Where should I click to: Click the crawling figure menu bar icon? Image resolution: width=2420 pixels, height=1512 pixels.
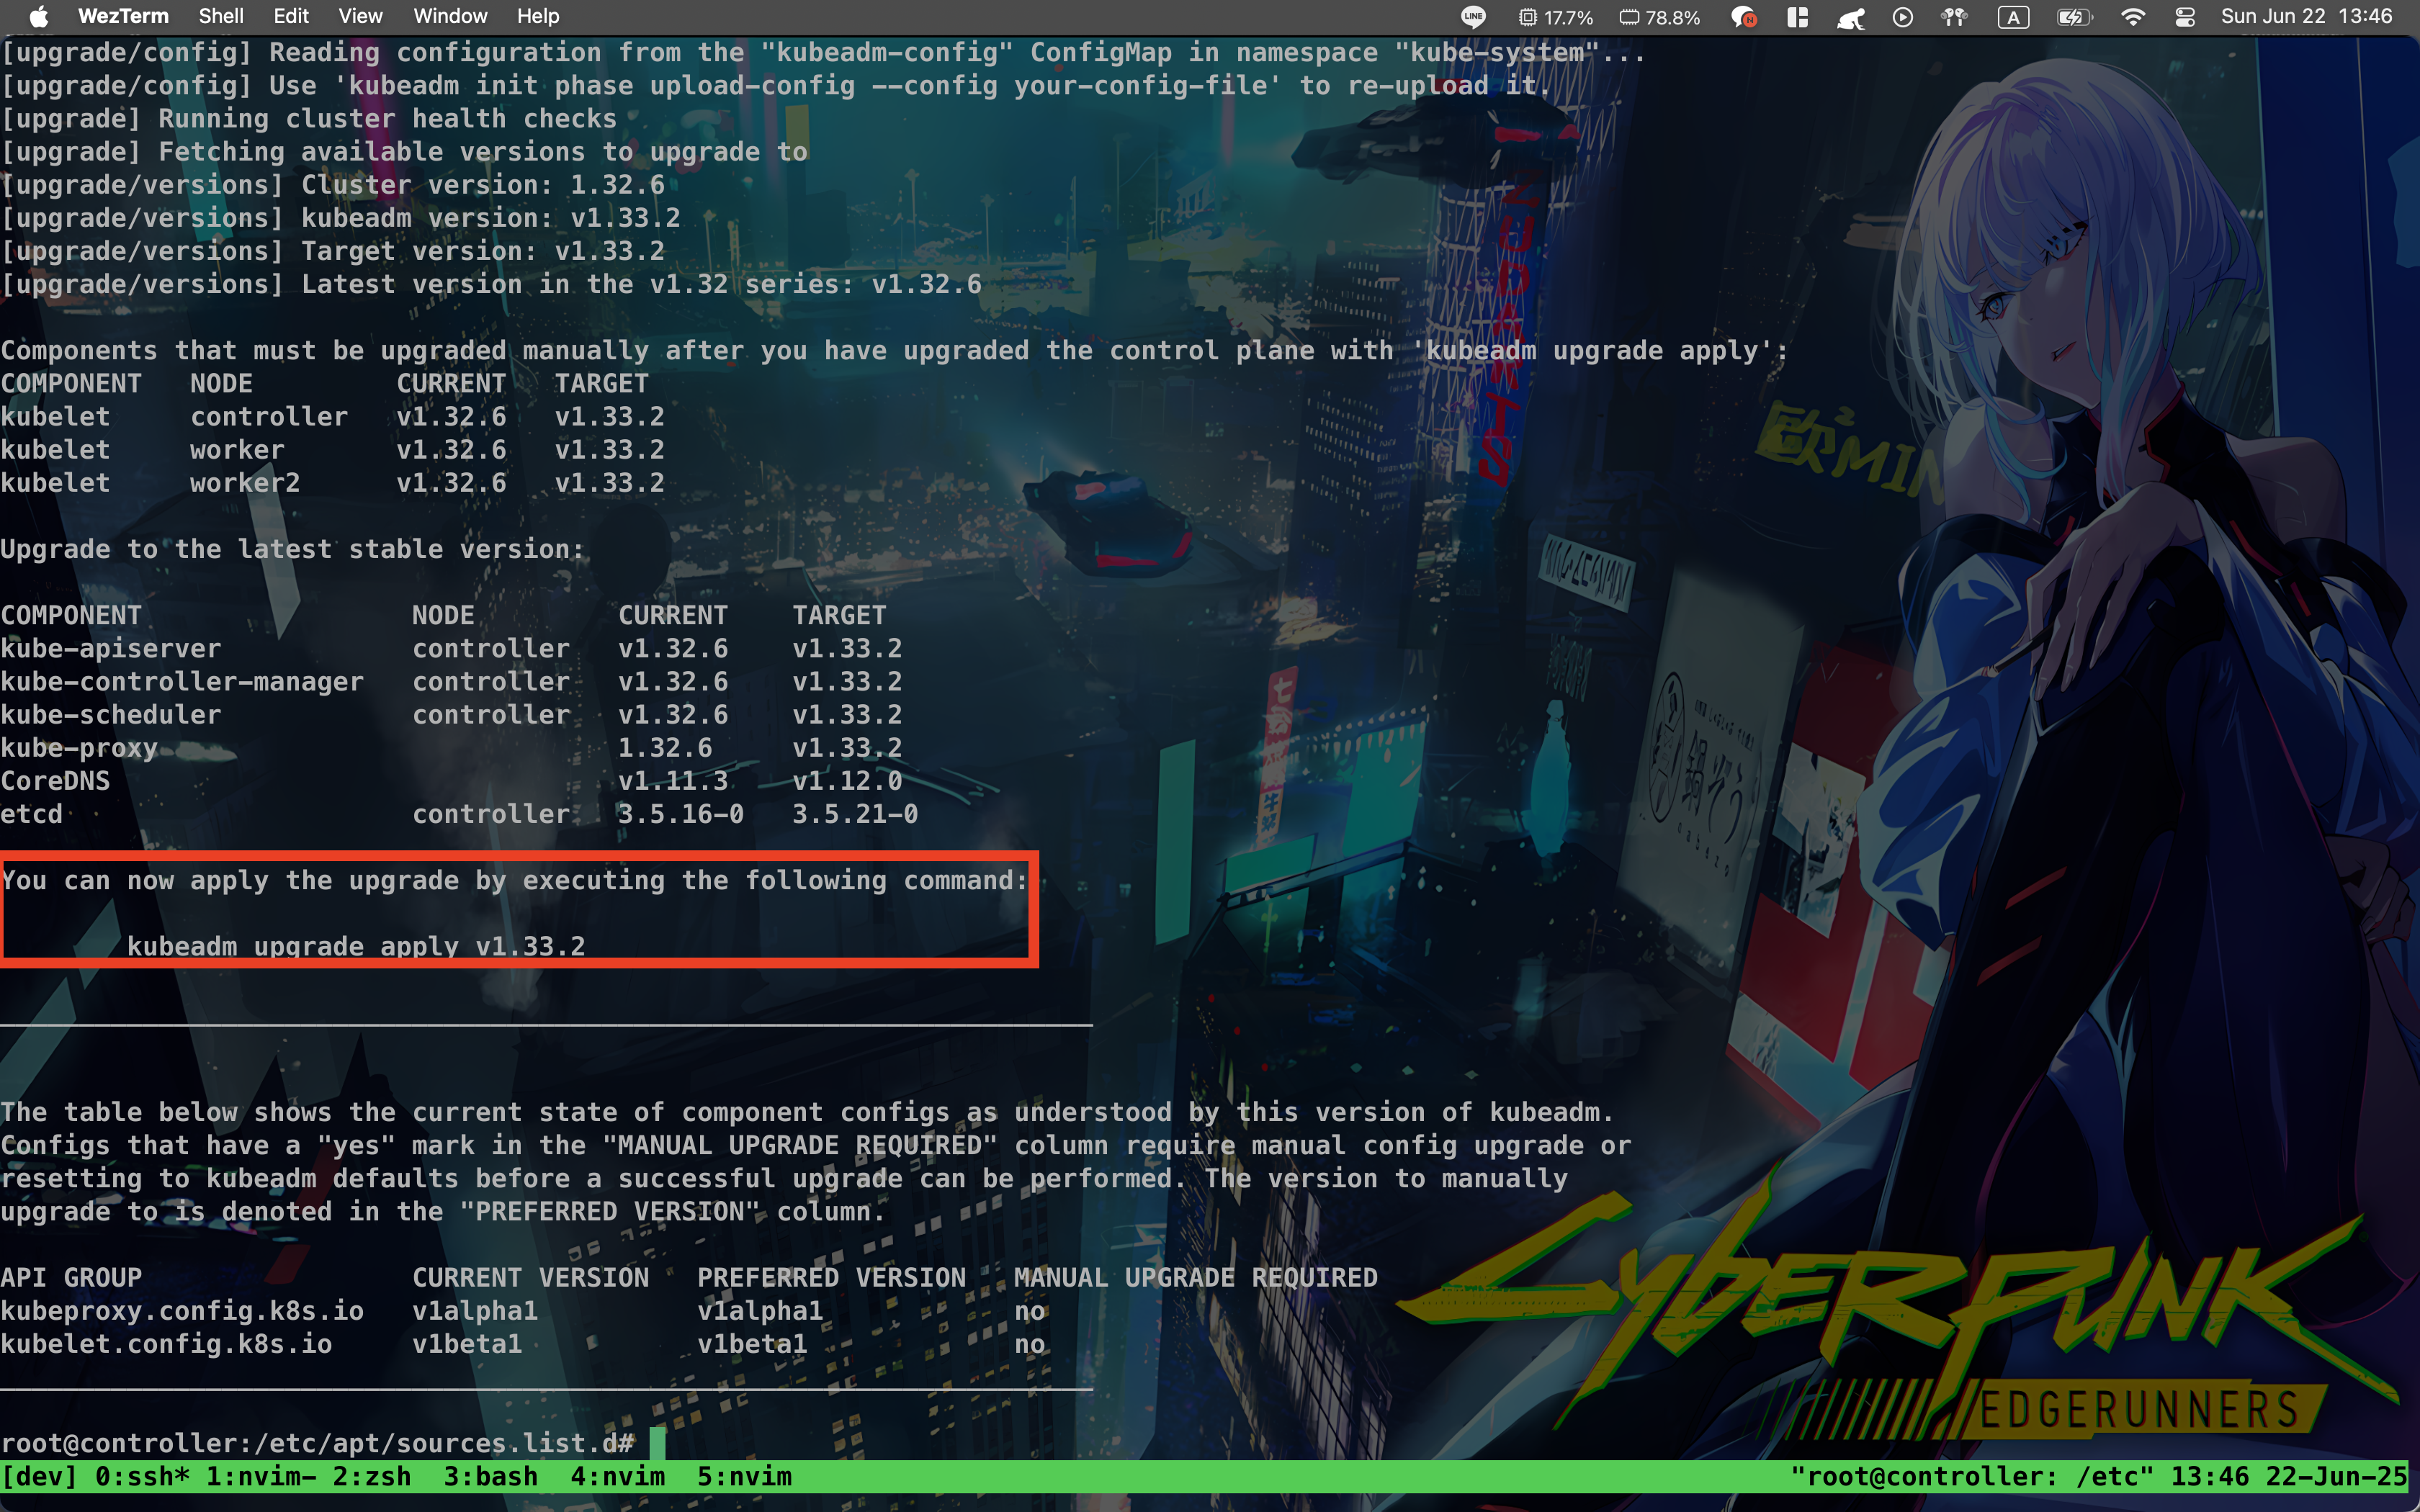[x=1851, y=17]
